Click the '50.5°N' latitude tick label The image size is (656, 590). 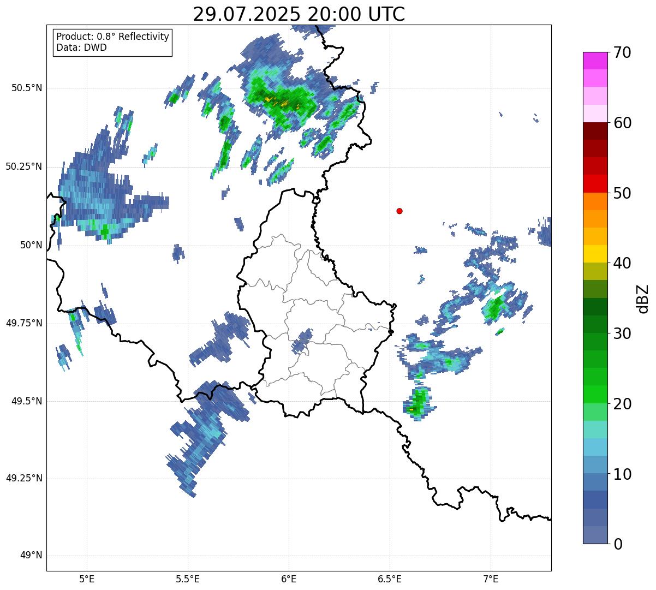(26, 88)
